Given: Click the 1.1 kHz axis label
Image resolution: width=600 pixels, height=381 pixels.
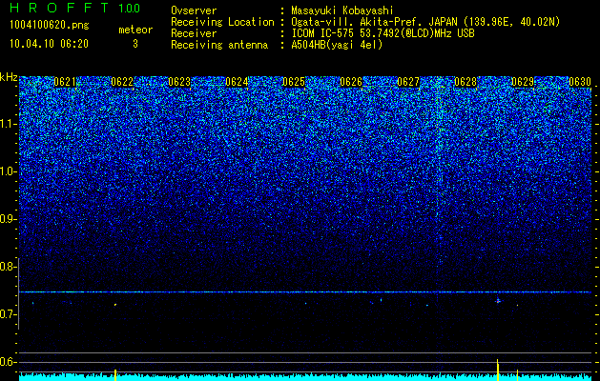Looking at the screenshot, I should tap(9, 124).
